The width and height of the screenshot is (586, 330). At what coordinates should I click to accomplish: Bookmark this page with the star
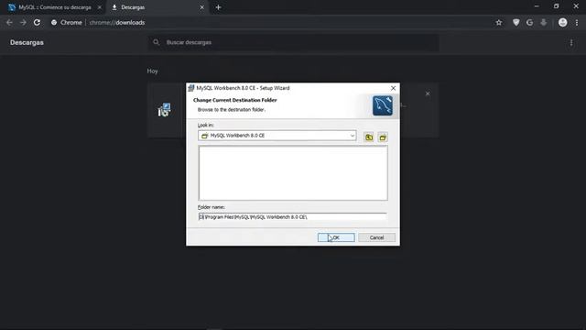499,22
